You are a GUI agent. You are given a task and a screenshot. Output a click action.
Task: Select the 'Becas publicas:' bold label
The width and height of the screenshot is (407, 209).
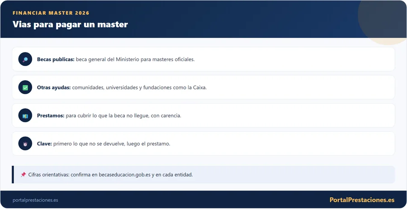click(56, 59)
